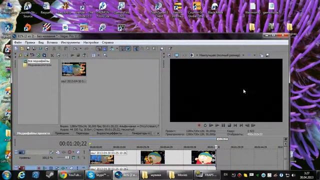
Task: Open media properties icon in Project Media toolbar
Action: click(58, 55)
